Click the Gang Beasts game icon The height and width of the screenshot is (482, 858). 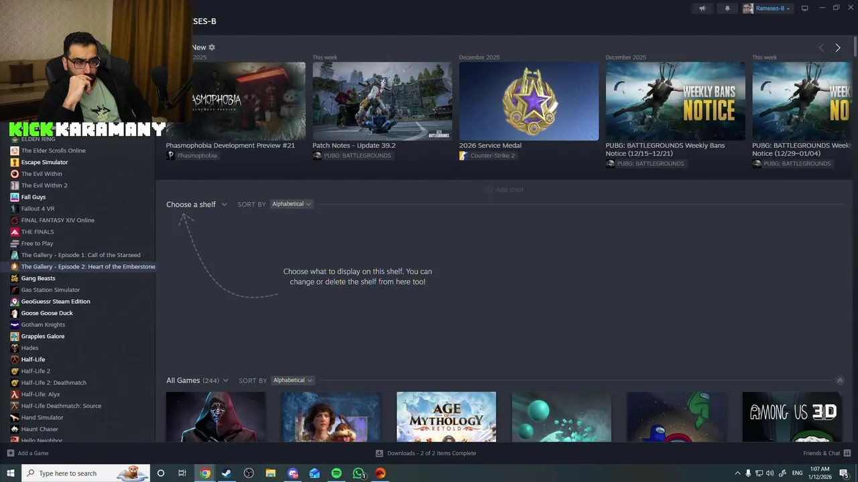pos(15,278)
